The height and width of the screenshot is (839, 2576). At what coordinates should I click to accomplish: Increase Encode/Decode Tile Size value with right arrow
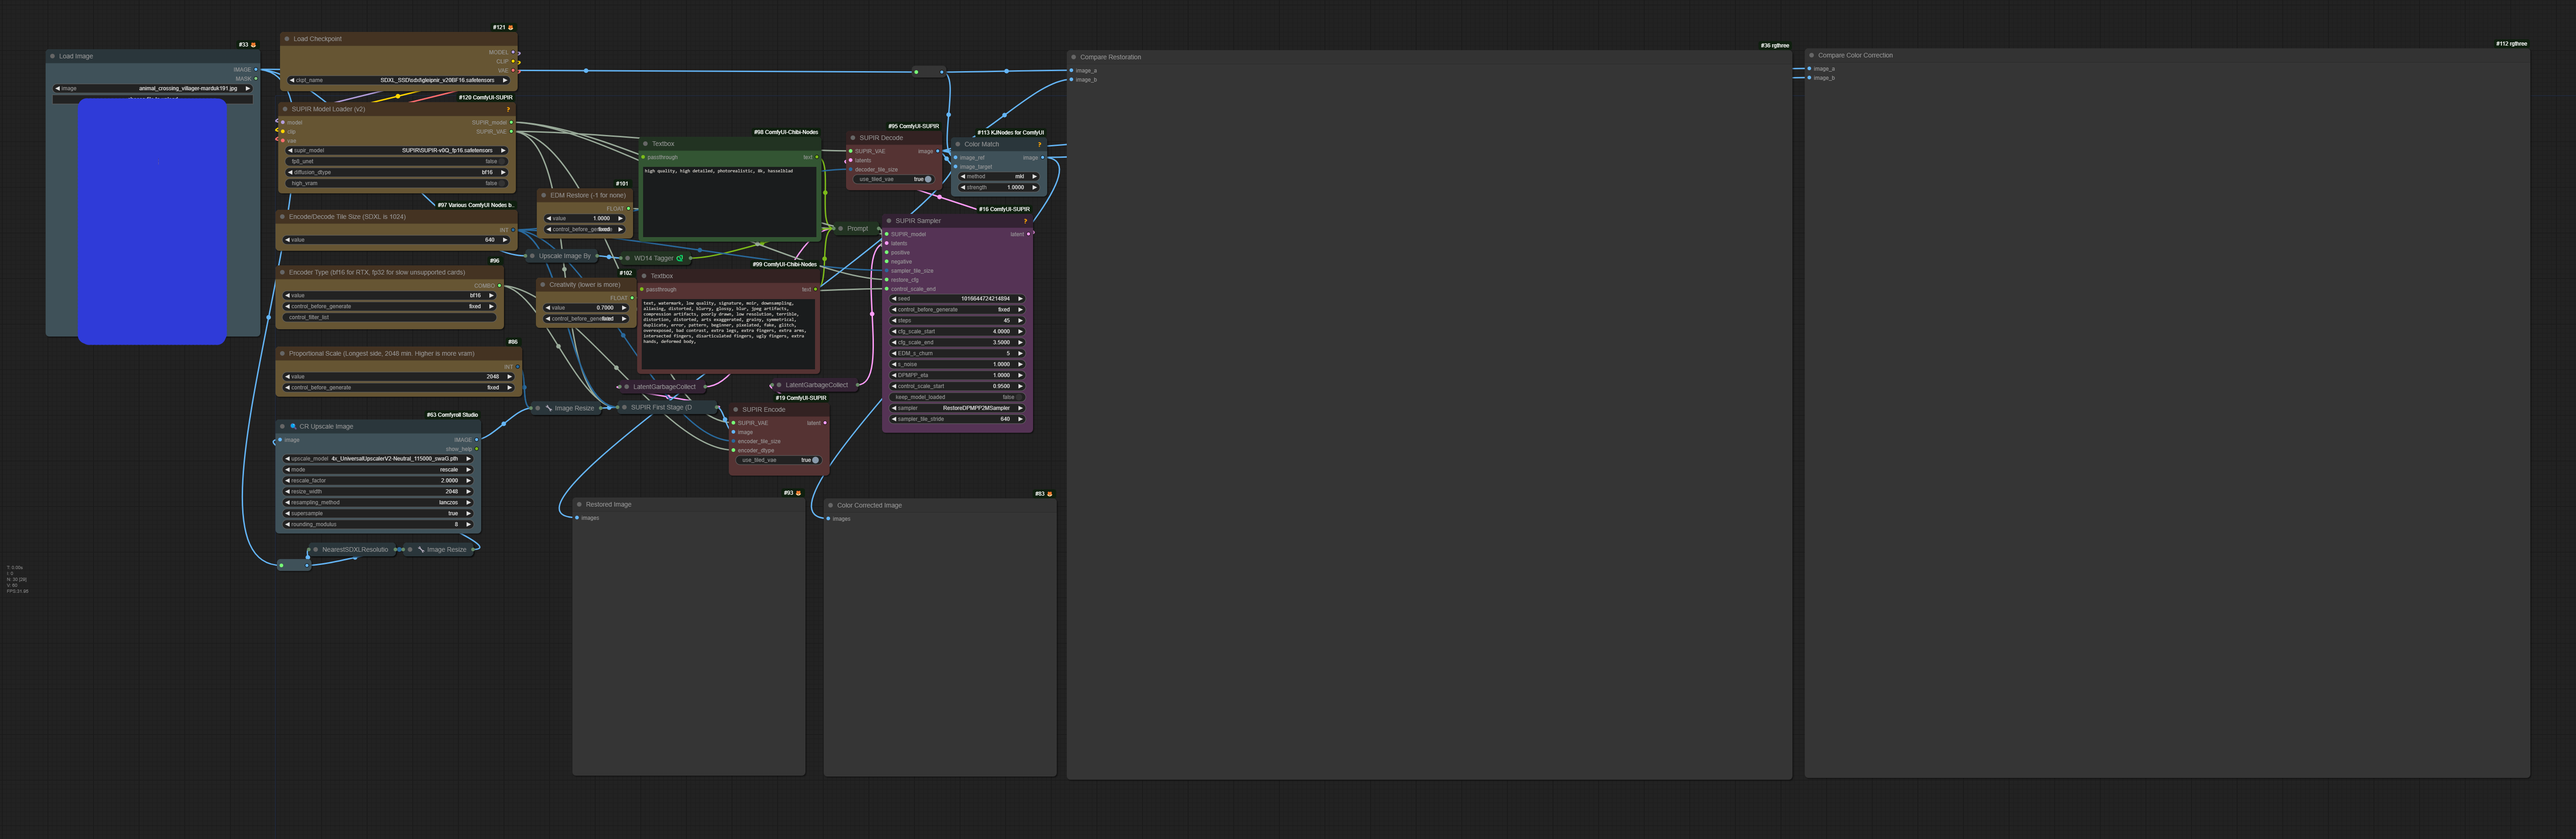click(x=505, y=240)
